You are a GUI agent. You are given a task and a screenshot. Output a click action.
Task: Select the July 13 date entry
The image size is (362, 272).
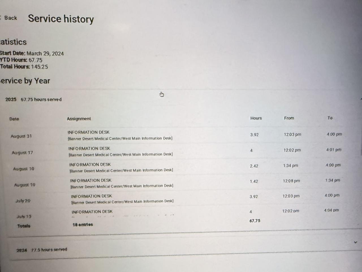(24, 216)
